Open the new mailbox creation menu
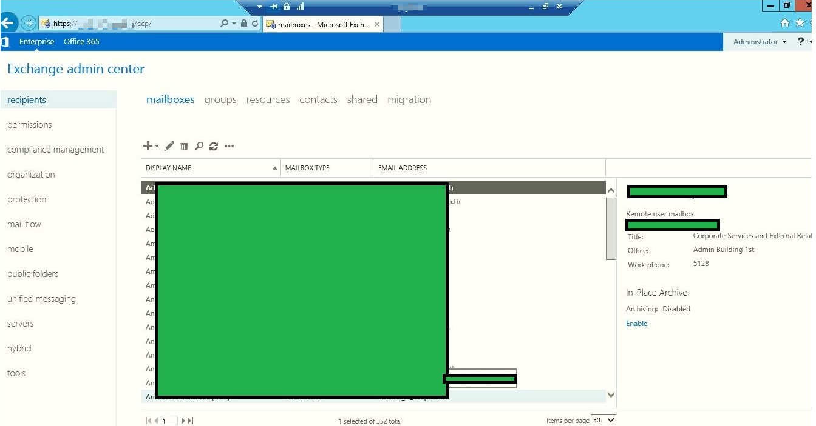This screenshot has height=426, width=816. 148,146
